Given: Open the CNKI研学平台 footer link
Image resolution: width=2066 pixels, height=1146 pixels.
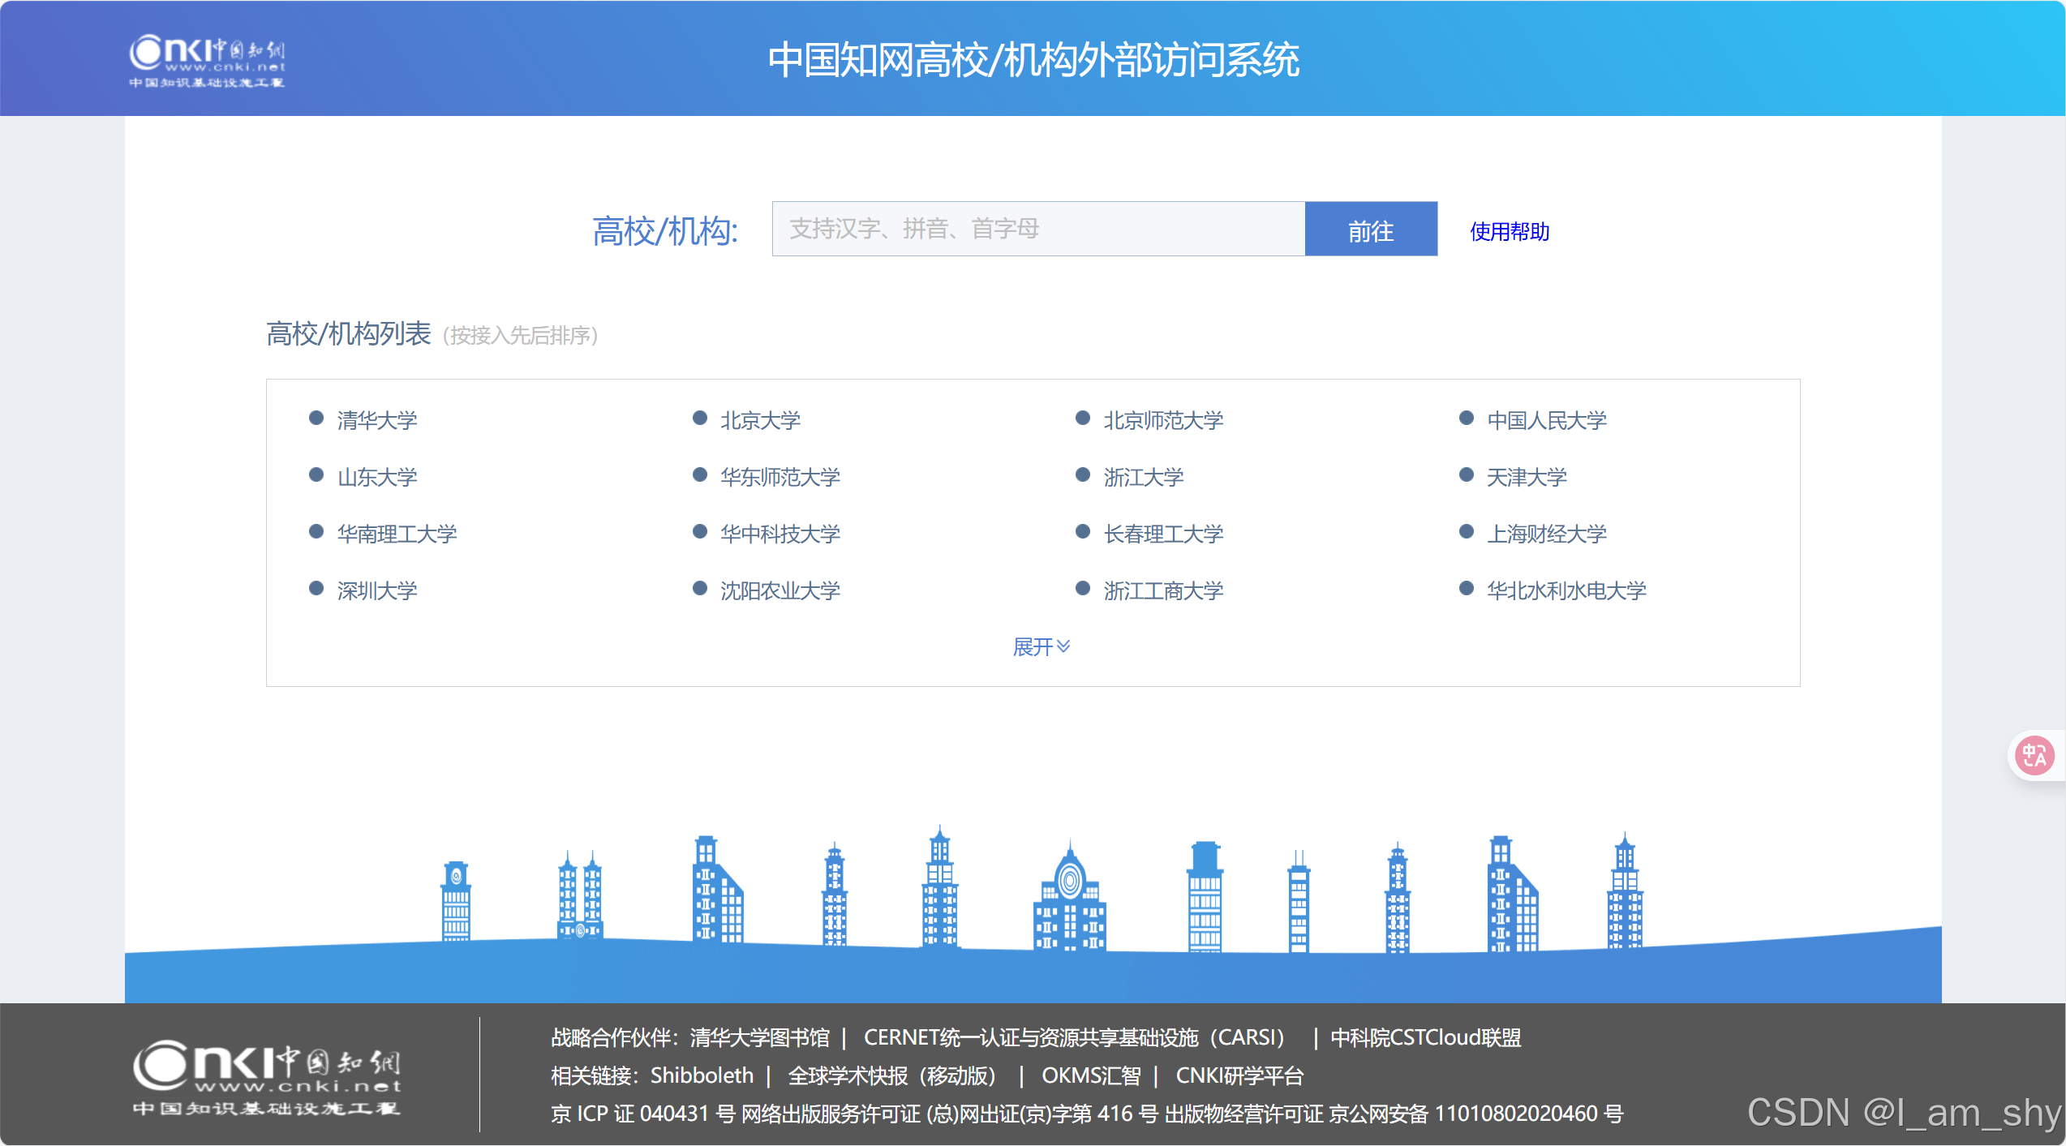Looking at the screenshot, I should click(1239, 1075).
